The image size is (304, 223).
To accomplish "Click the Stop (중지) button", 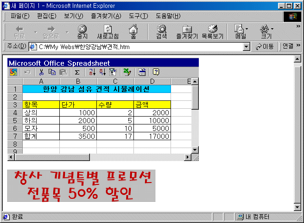I will click(x=82, y=32).
